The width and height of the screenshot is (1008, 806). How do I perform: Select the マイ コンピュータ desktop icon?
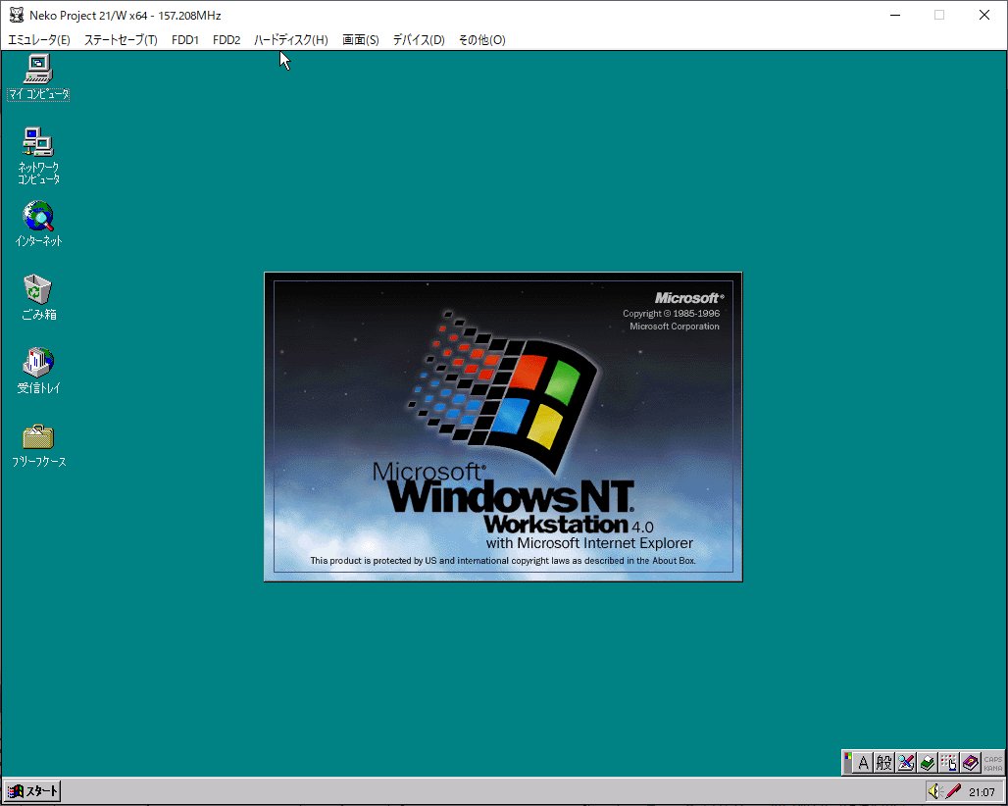tap(38, 77)
